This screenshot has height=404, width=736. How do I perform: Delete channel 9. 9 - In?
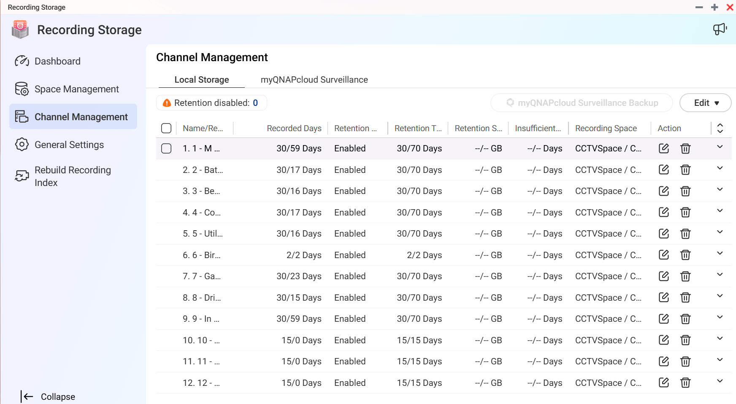pyautogui.click(x=685, y=319)
